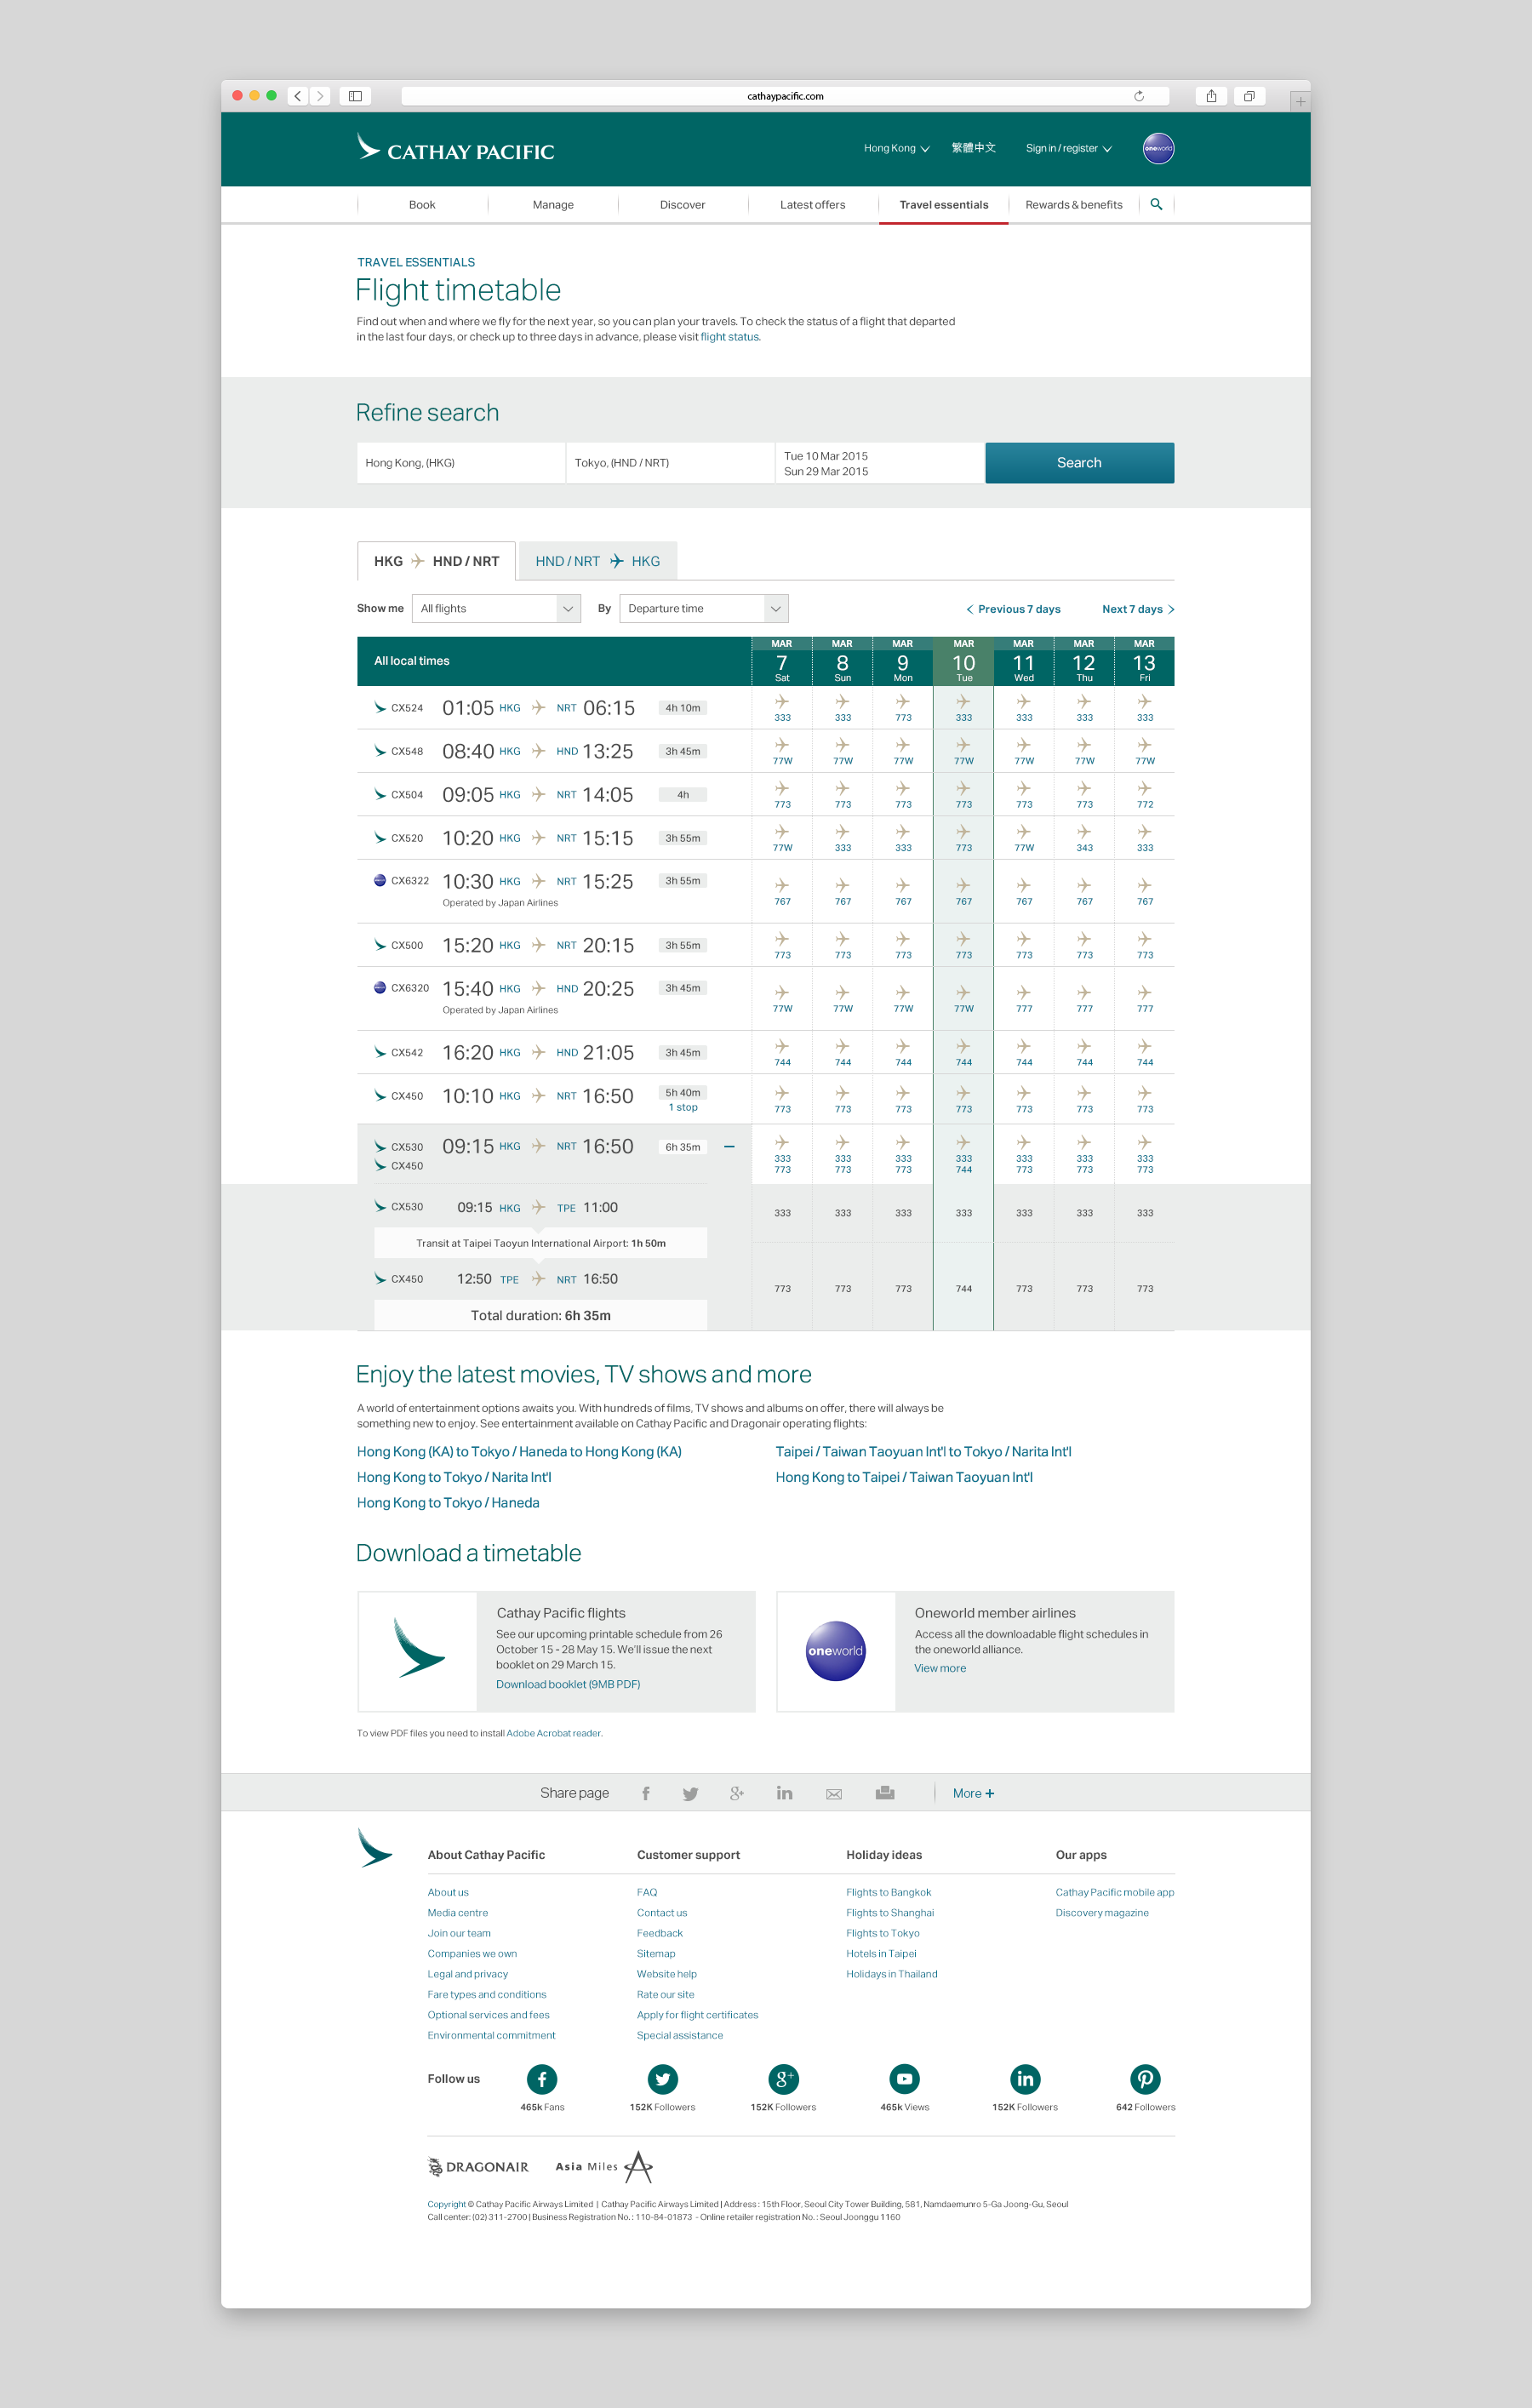Open the Rewards & benefits menu item
This screenshot has width=1532, height=2408.
click(1074, 205)
